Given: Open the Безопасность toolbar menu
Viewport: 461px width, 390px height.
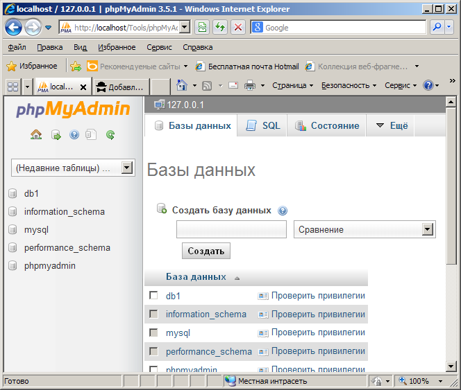Looking at the screenshot, I should pos(349,85).
